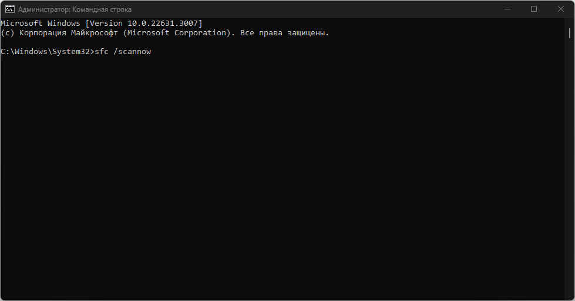Click the "C:\Windows\System32>" prompt

click(47, 52)
